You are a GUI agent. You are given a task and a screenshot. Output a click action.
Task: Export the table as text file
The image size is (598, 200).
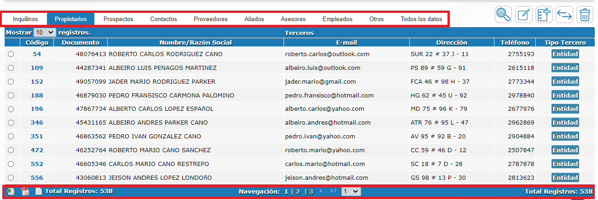[39, 191]
